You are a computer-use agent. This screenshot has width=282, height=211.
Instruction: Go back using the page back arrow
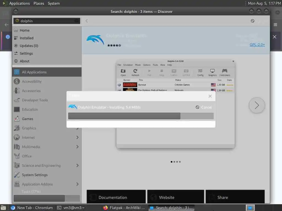click(x=87, y=21)
